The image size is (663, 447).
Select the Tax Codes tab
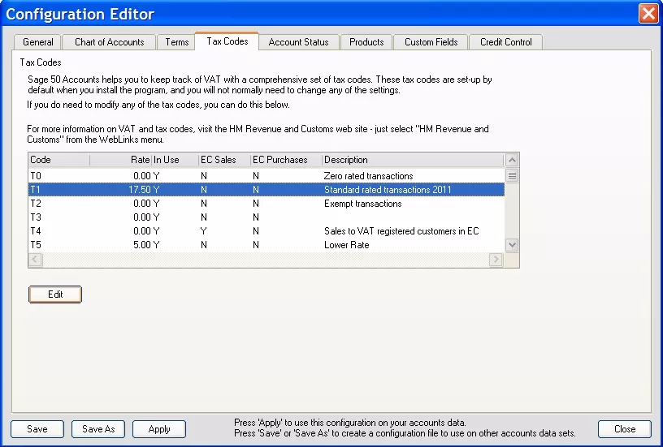[x=227, y=41]
